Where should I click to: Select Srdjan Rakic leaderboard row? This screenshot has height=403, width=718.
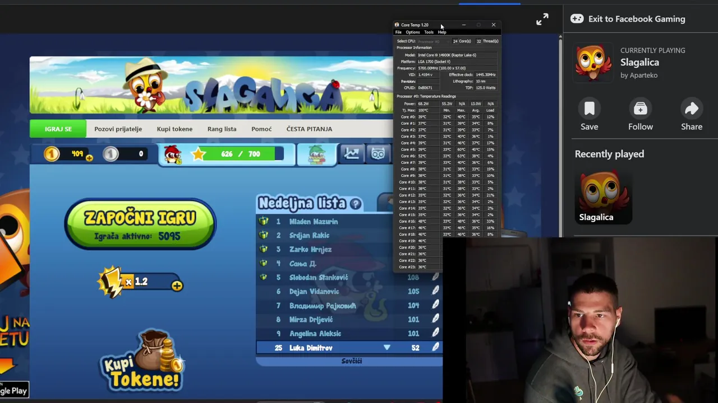[x=325, y=236]
